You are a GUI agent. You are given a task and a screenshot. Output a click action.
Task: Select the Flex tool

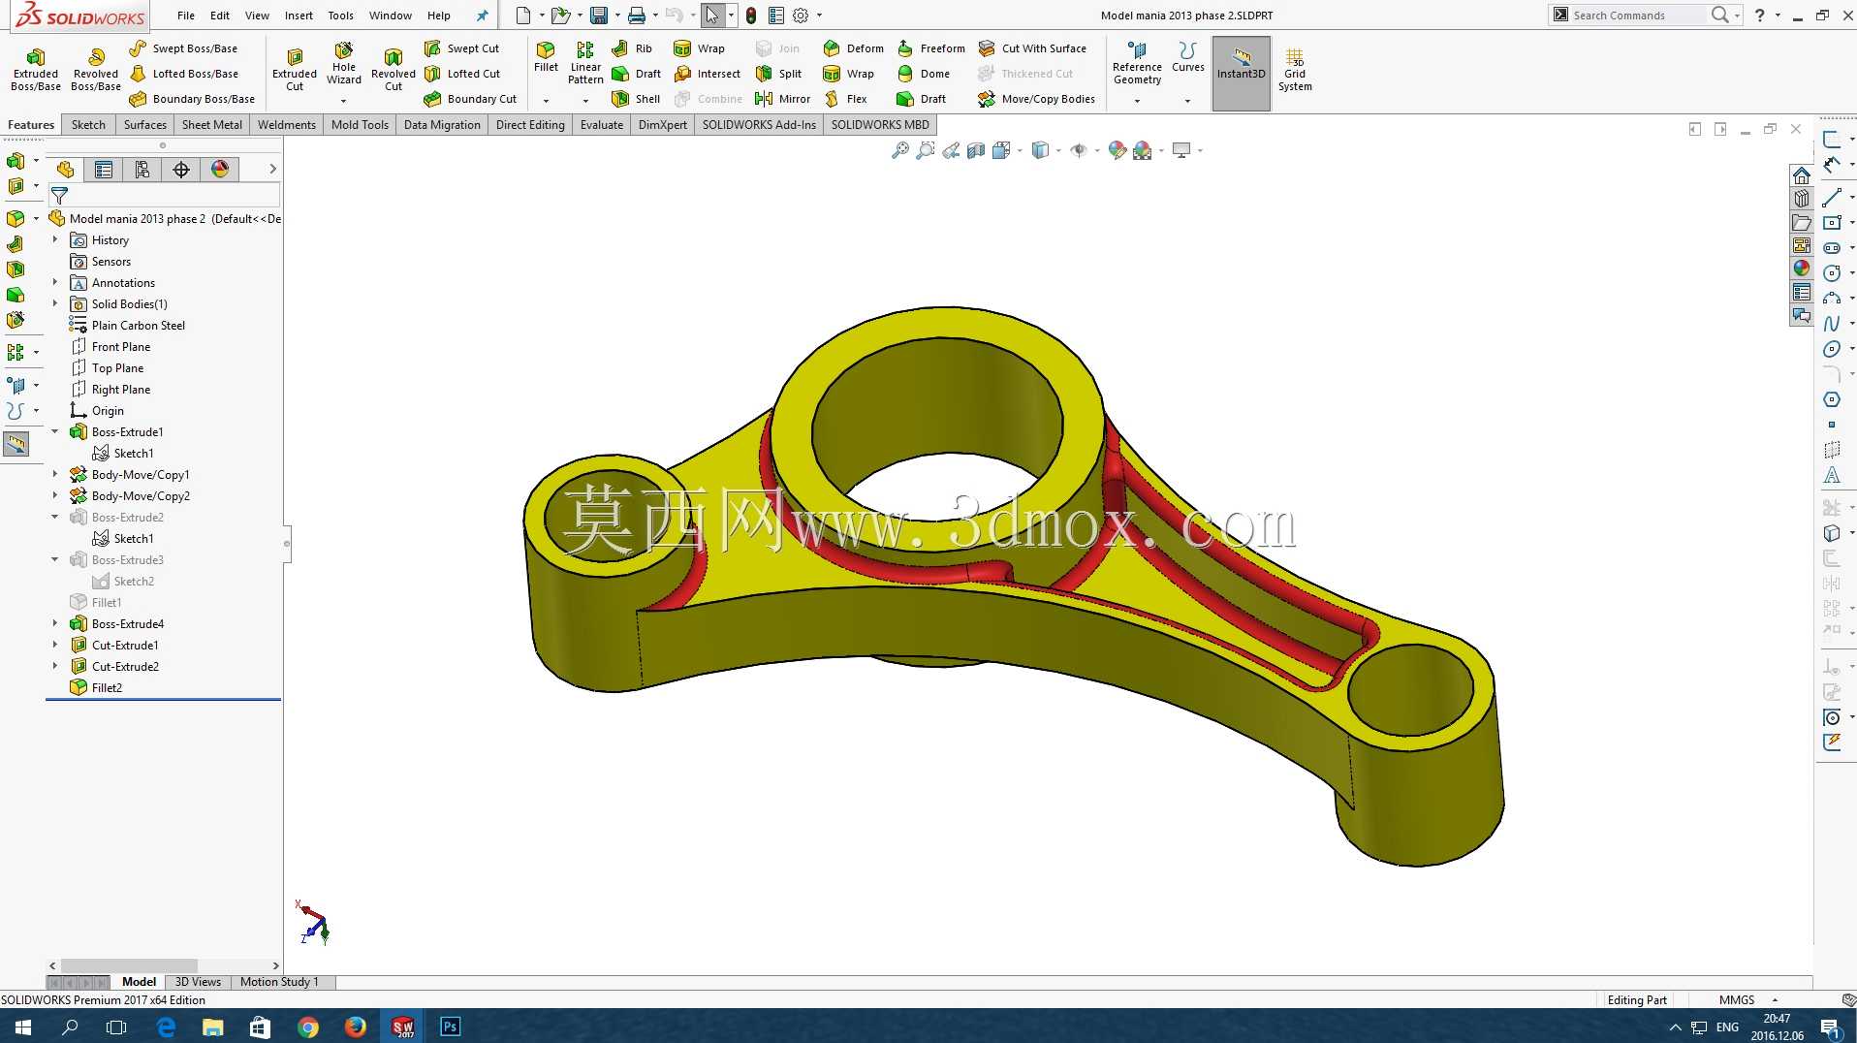(845, 99)
